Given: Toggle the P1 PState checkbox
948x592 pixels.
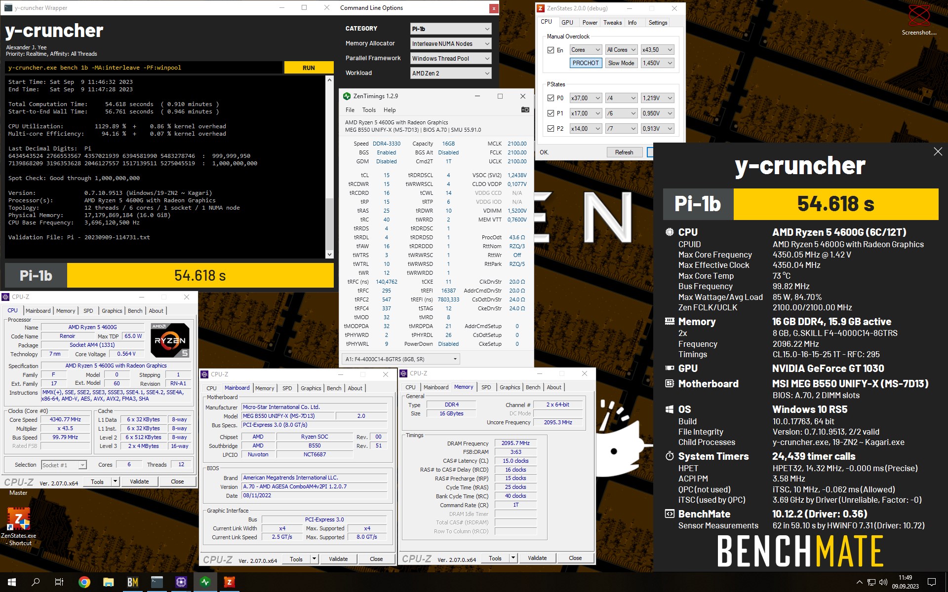Looking at the screenshot, I should 551,113.
